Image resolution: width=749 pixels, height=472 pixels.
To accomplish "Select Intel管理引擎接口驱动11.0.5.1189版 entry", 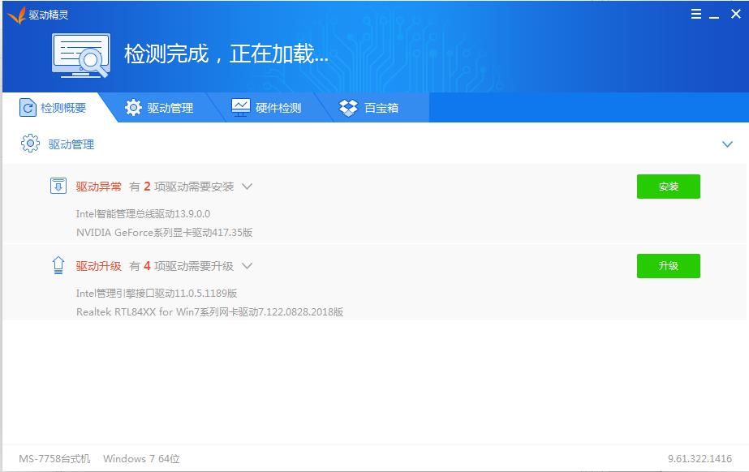I will [157, 293].
